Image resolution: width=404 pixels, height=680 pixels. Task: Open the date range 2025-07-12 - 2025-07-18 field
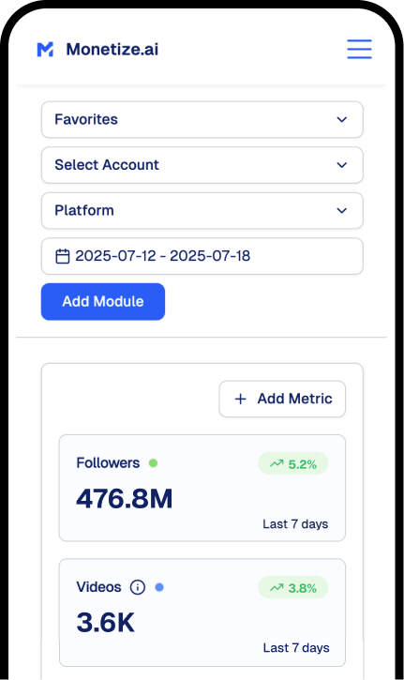(x=202, y=256)
